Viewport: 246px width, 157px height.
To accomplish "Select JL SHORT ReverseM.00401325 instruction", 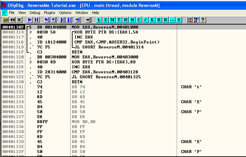I will (106, 77).
